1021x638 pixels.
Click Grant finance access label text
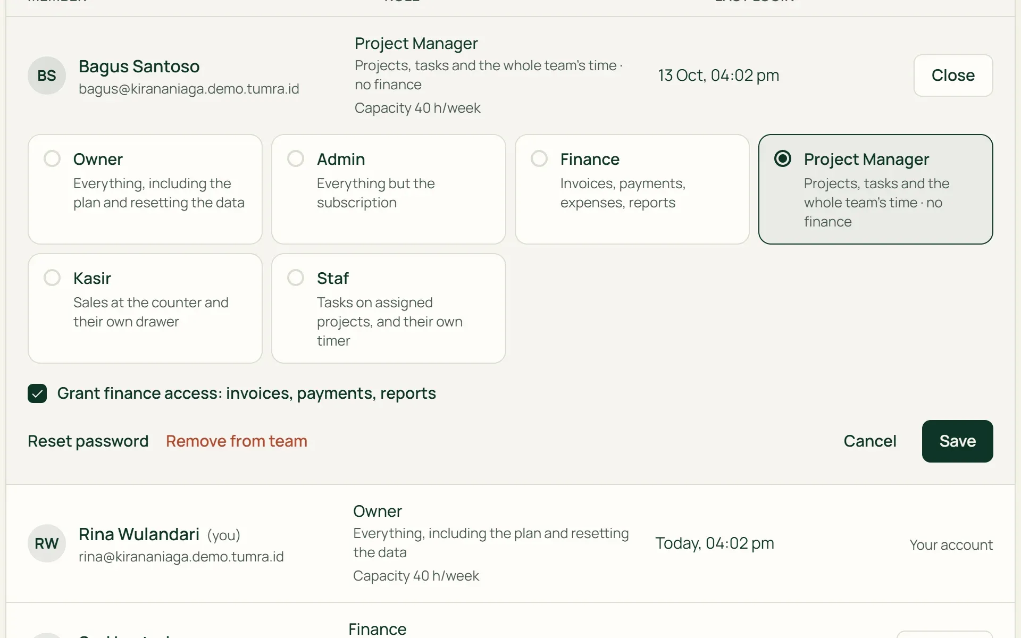[247, 393]
